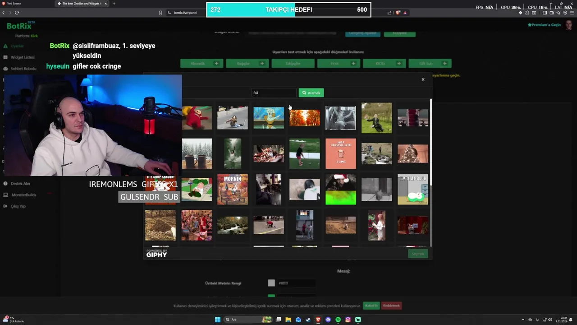Open the Brave VPN shield icon

coord(565,13)
